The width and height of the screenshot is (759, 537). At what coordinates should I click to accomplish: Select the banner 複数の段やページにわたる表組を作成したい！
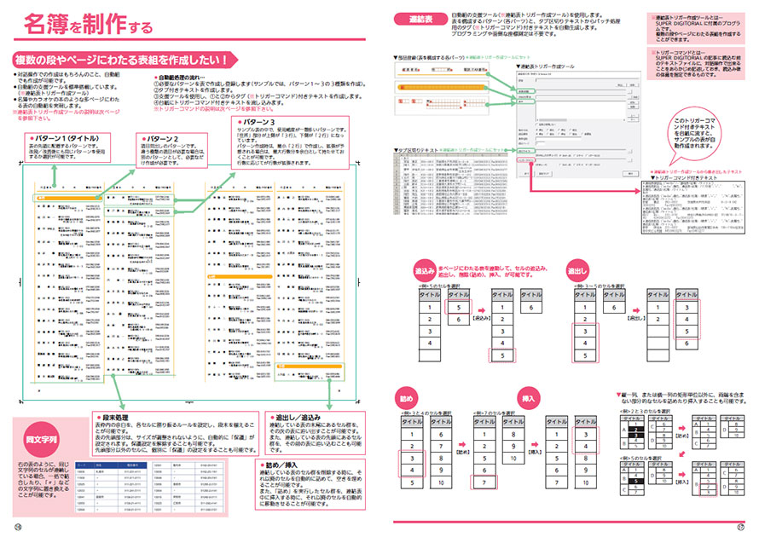click(125, 60)
